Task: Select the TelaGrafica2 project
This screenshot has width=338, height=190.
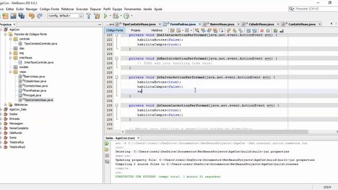Action: [x=17, y=147]
